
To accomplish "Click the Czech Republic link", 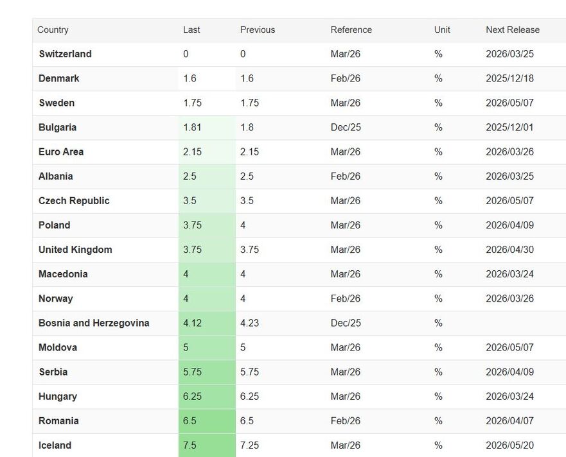I will tap(74, 201).
